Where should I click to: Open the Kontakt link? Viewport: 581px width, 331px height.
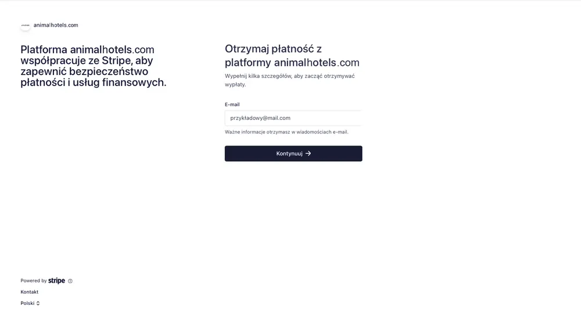point(29,292)
